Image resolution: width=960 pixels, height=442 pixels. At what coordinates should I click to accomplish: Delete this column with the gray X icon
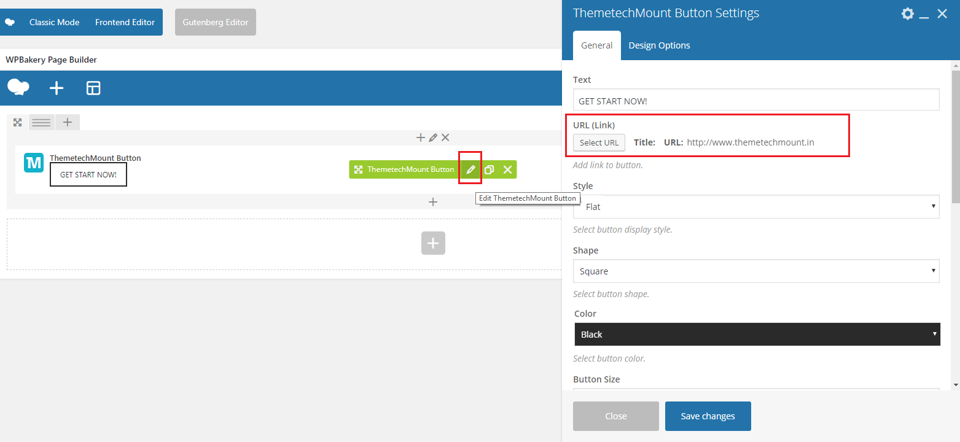point(445,138)
